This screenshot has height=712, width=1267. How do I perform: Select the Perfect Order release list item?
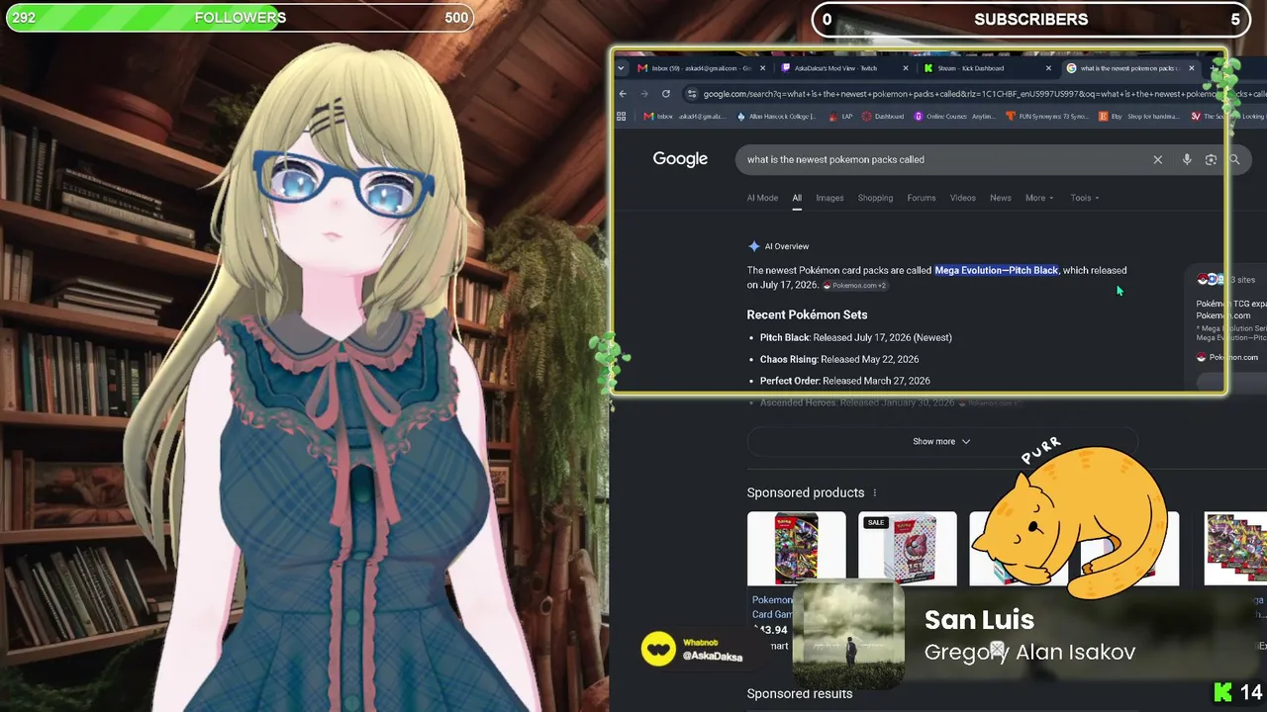844,381
